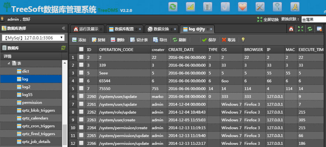Click the lightbulb hint icon in toolbar
Screen dimensions: 326x147
pyautogui.click(x=243, y=40)
